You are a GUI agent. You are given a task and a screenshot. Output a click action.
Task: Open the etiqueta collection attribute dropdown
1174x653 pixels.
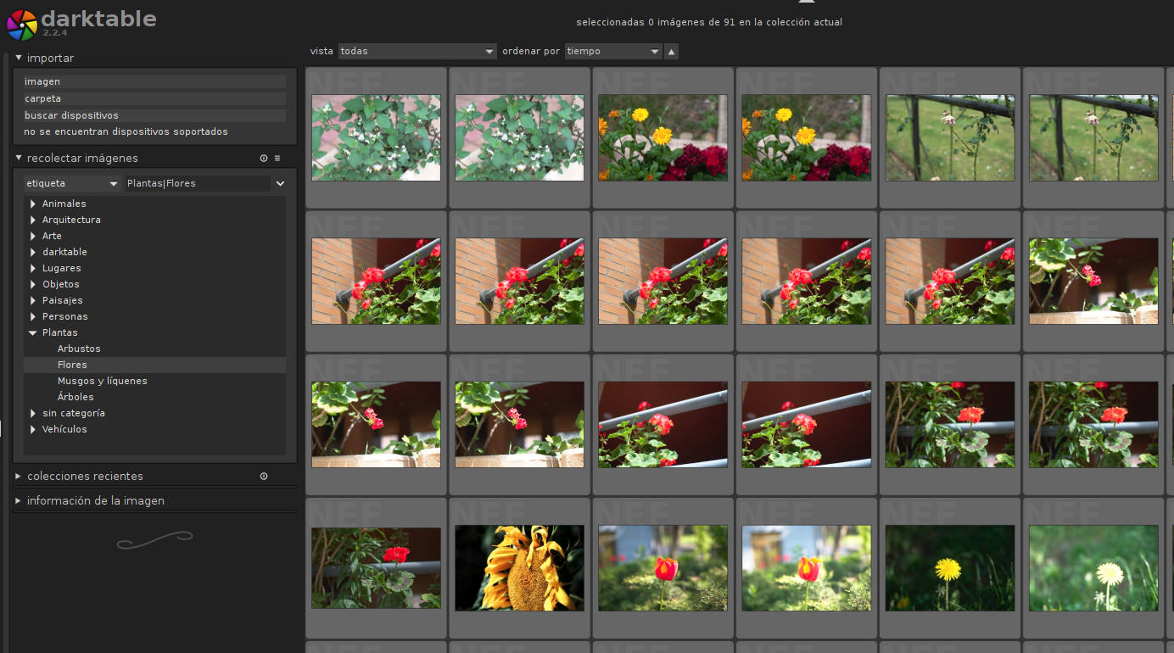(72, 183)
